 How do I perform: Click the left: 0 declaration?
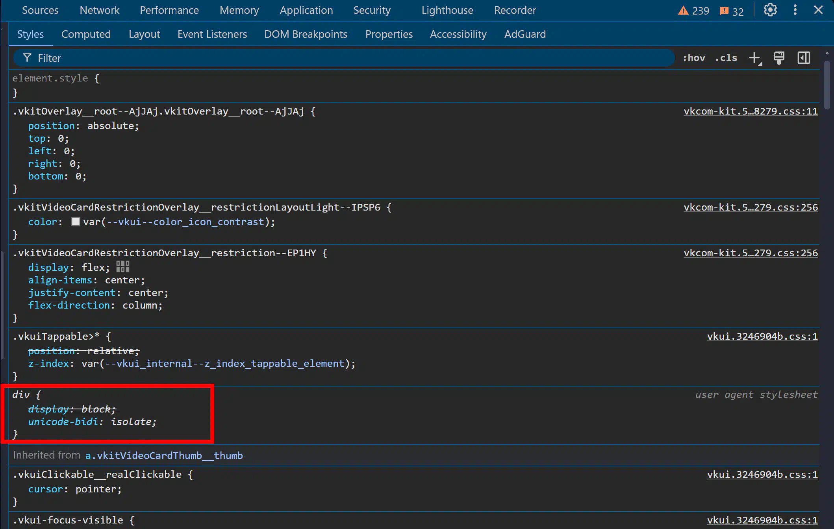coord(51,151)
